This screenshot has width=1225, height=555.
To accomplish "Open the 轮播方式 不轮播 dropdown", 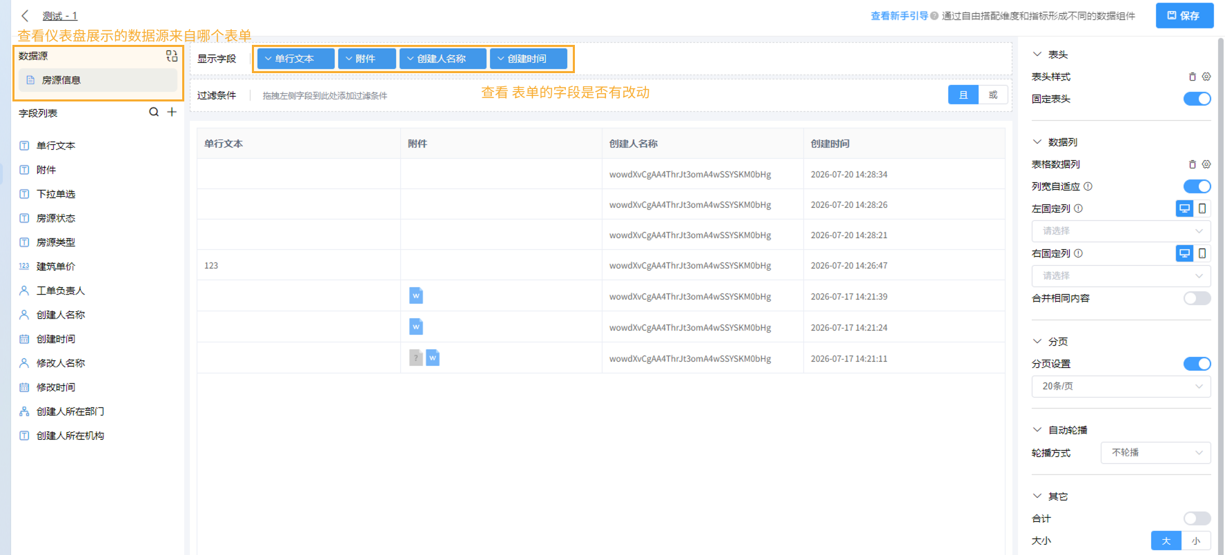I will [1156, 453].
